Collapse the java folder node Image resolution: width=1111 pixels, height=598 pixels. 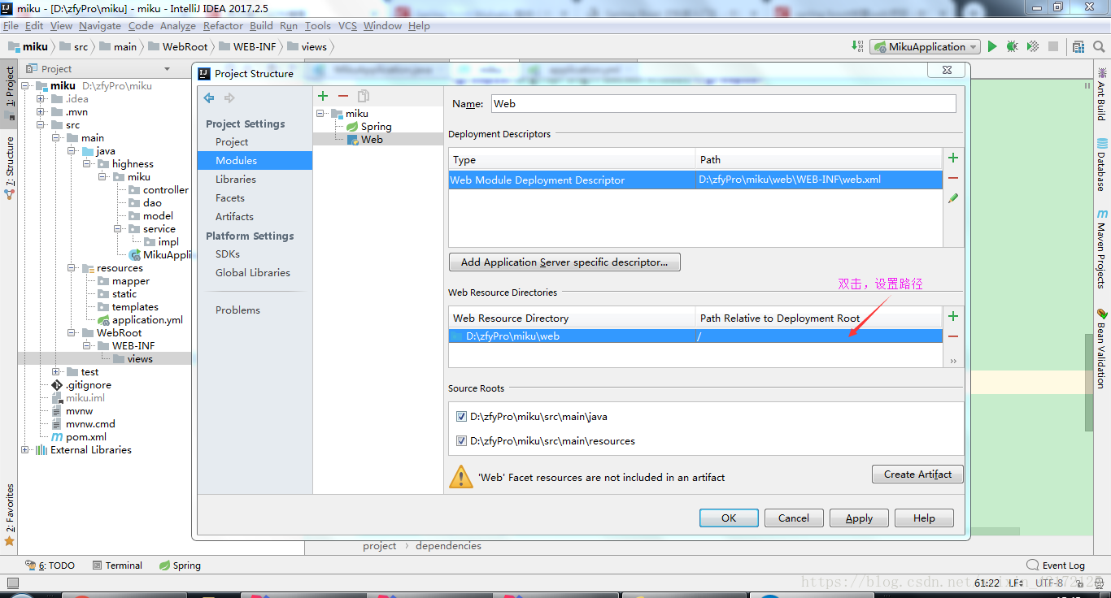click(72, 151)
